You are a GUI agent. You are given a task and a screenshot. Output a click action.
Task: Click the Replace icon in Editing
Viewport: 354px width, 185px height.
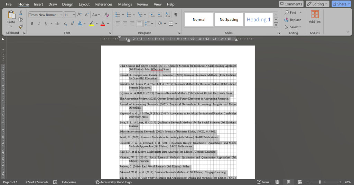[x=287, y=20]
